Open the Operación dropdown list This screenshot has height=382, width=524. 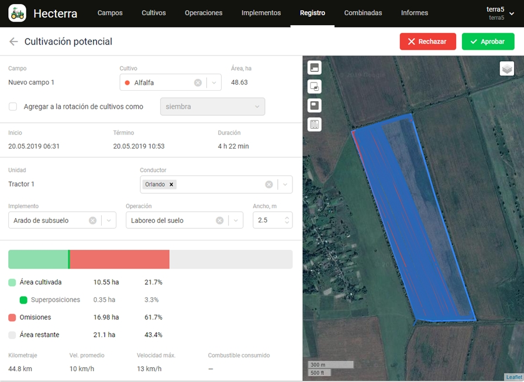(x=235, y=221)
